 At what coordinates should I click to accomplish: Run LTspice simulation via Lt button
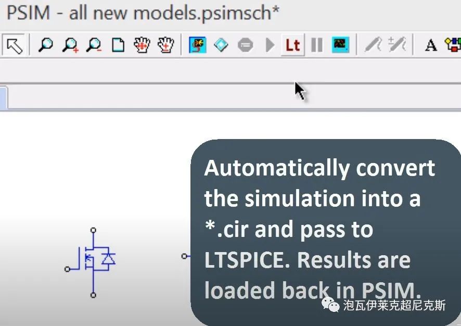click(x=292, y=45)
